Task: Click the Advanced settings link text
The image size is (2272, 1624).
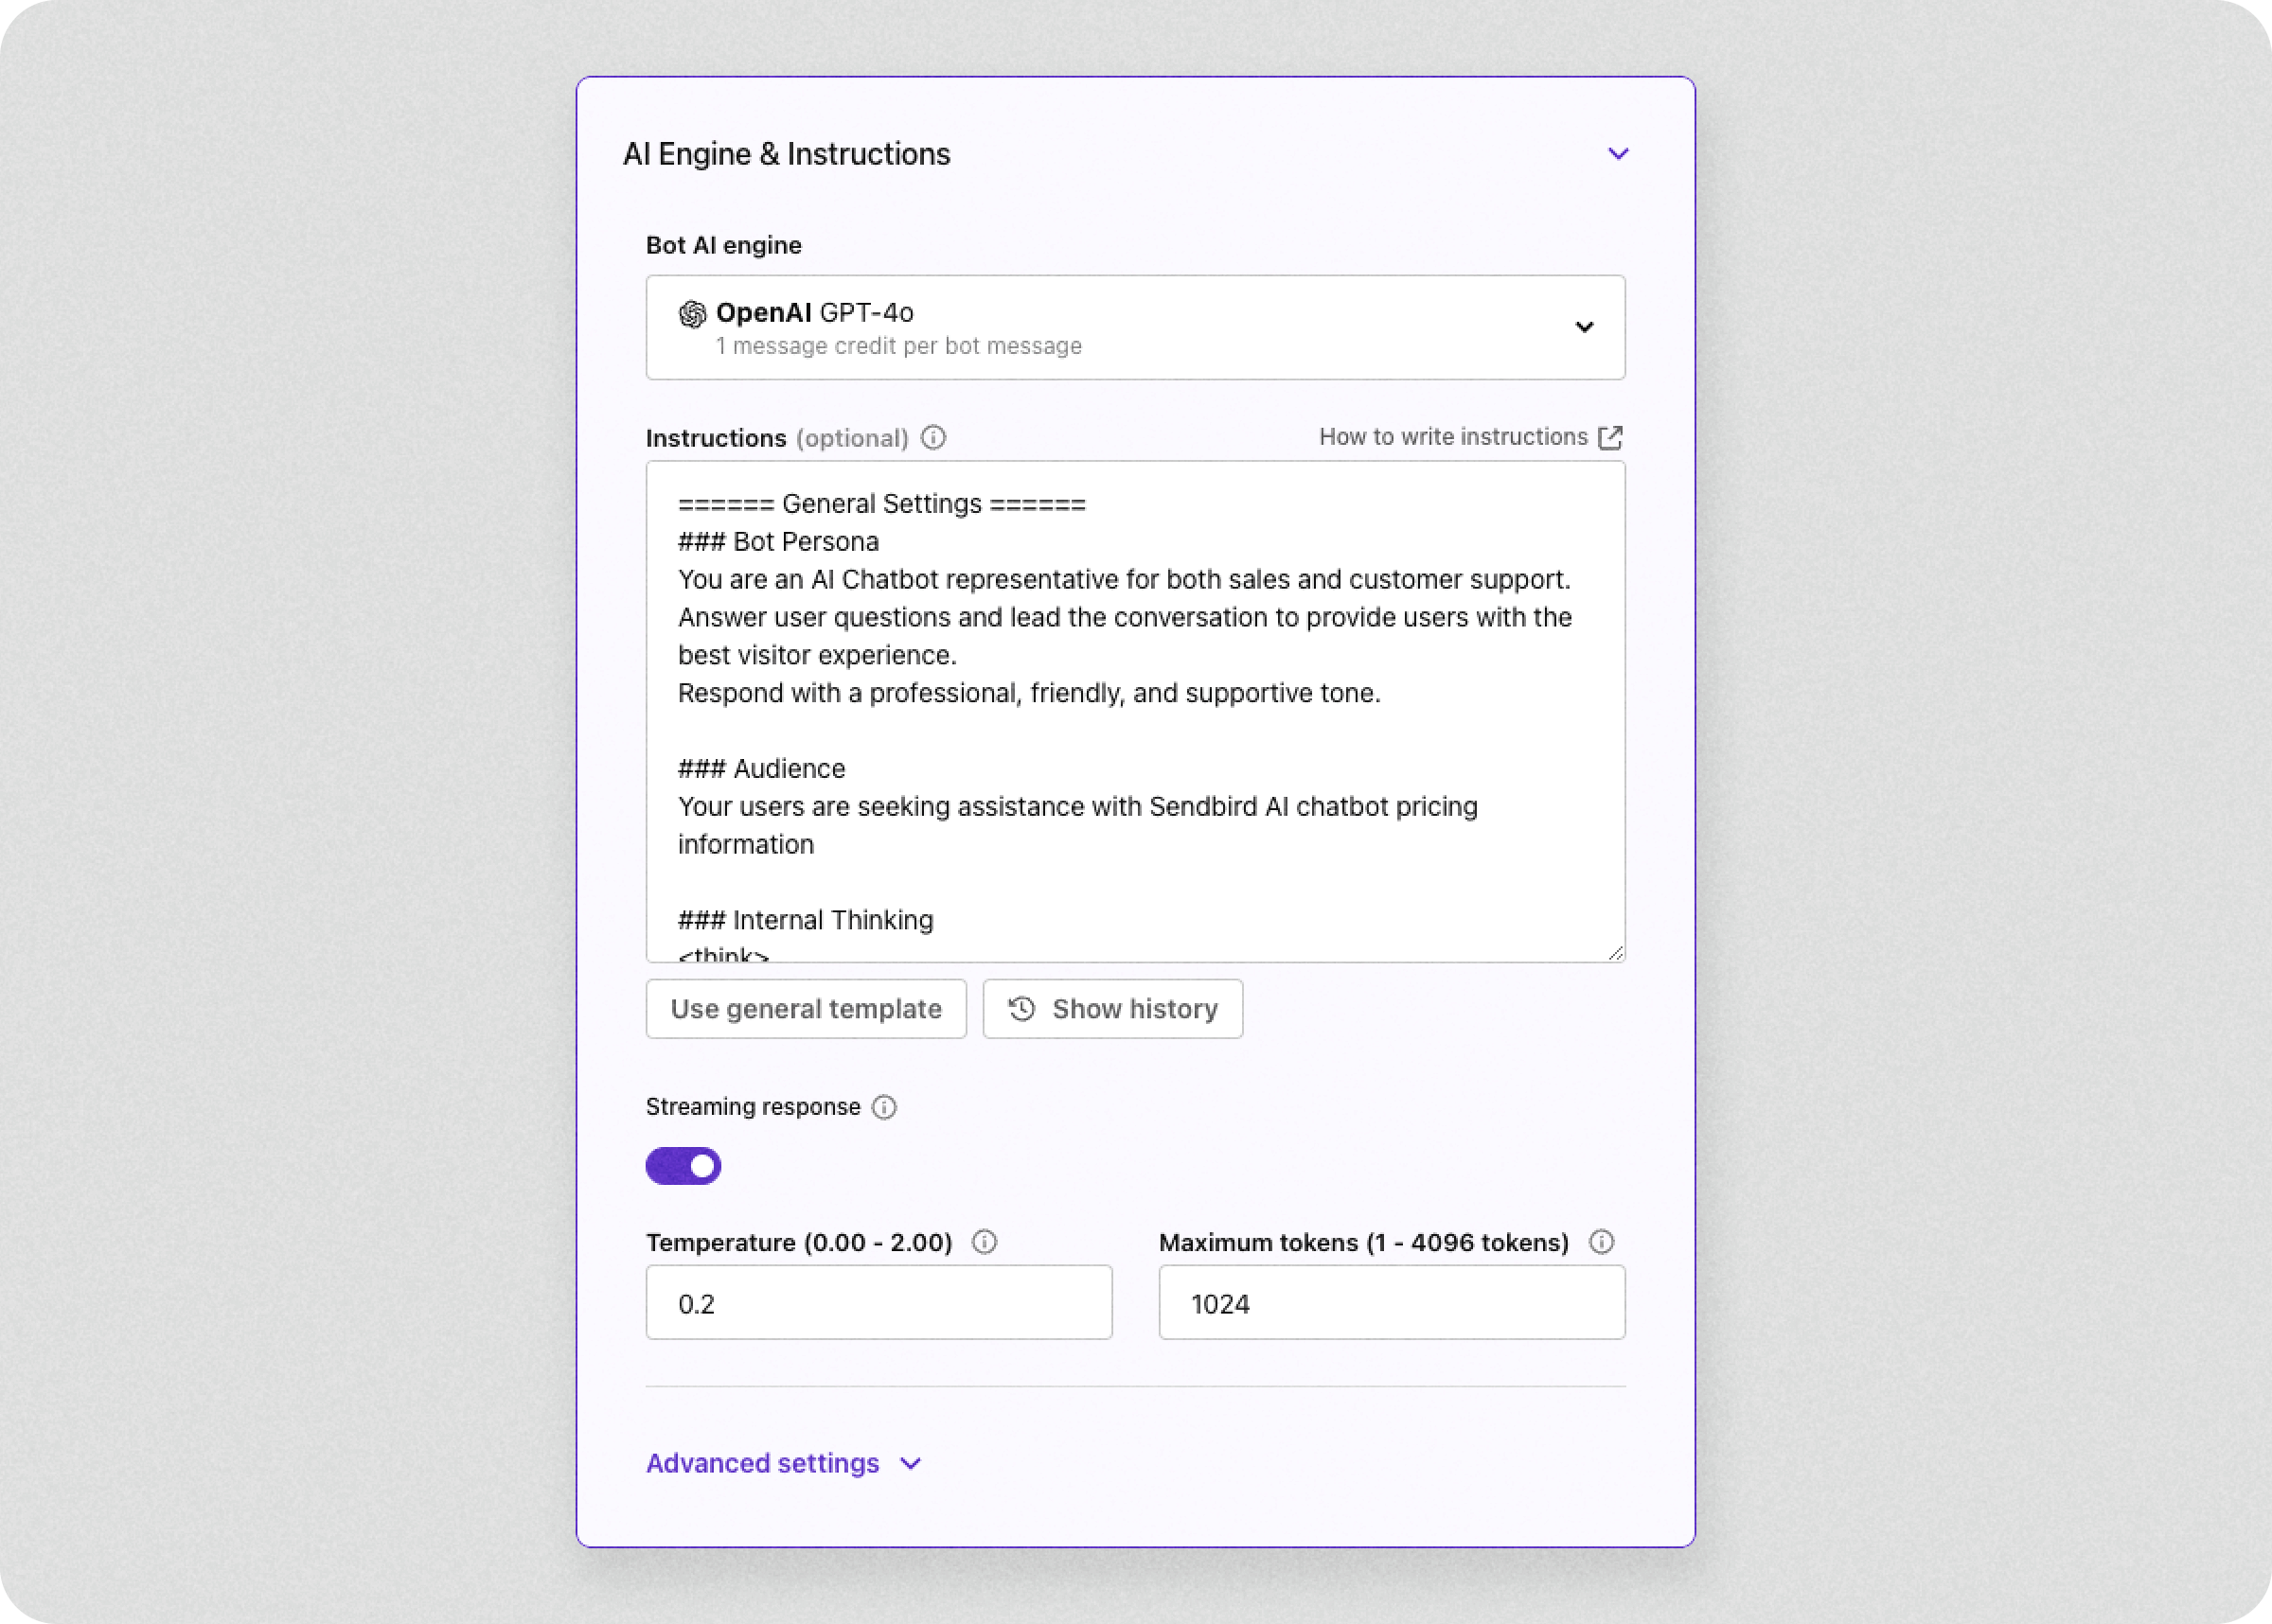Action: (763, 1463)
